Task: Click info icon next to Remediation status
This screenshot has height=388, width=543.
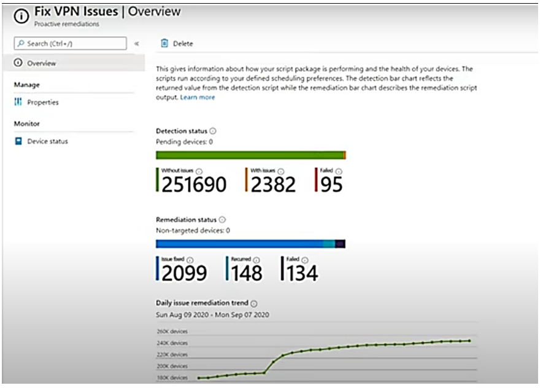Action: pyautogui.click(x=222, y=220)
